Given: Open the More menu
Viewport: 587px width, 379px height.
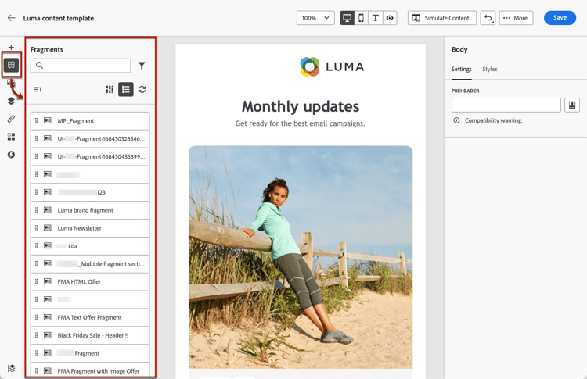Looking at the screenshot, I should [x=516, y=18].
